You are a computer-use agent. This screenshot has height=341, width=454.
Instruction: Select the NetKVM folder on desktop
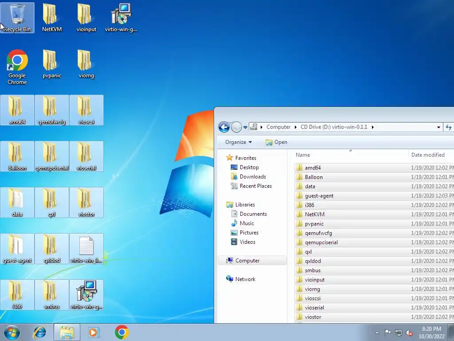(x=52, y=18)
